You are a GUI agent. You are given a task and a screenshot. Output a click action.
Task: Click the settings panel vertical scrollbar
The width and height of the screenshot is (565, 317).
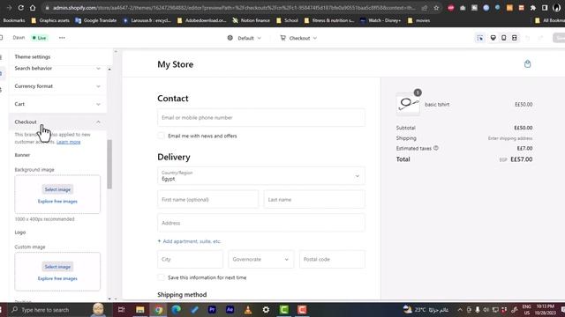tap(109, 164)
